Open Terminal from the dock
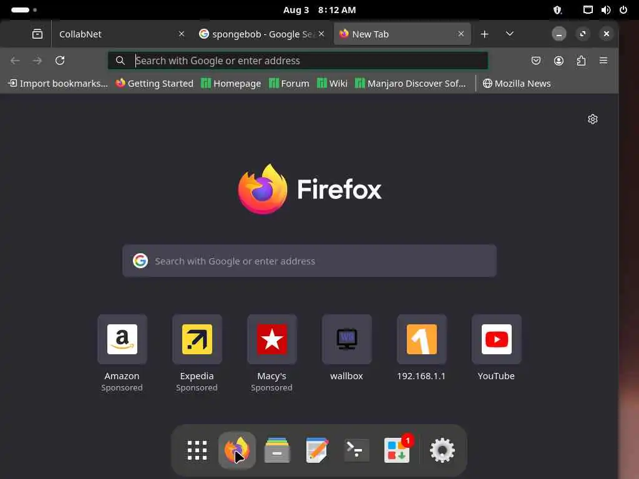The image size is (639, 479). click(357, 450)
